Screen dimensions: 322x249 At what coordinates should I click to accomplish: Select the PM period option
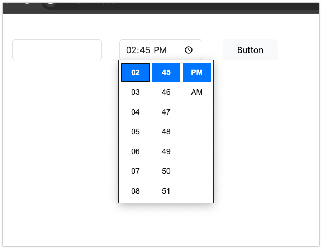pos(197,72)
